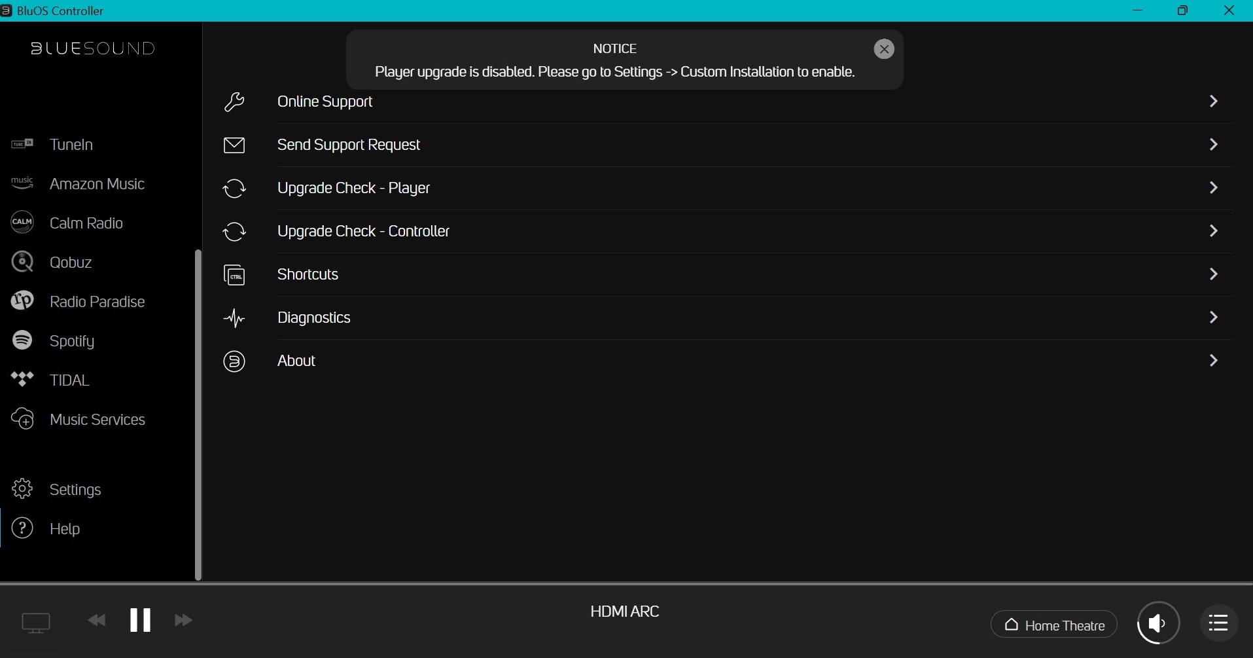
Task: Click the Home Theatre player button
Action: click(x=1053, y=625)
